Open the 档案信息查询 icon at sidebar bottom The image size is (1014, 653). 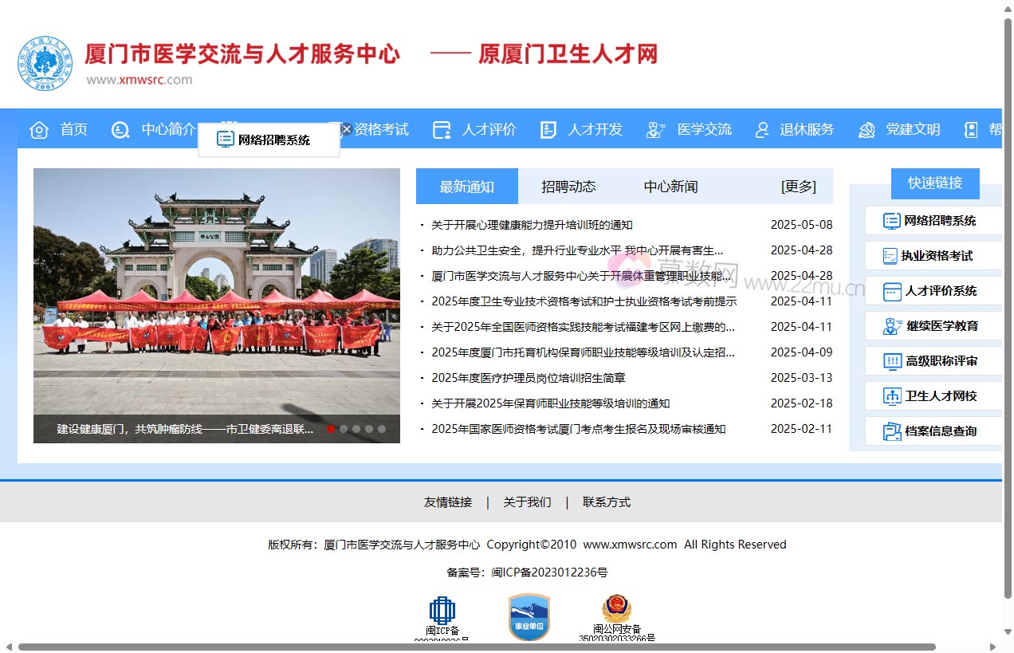890,431
